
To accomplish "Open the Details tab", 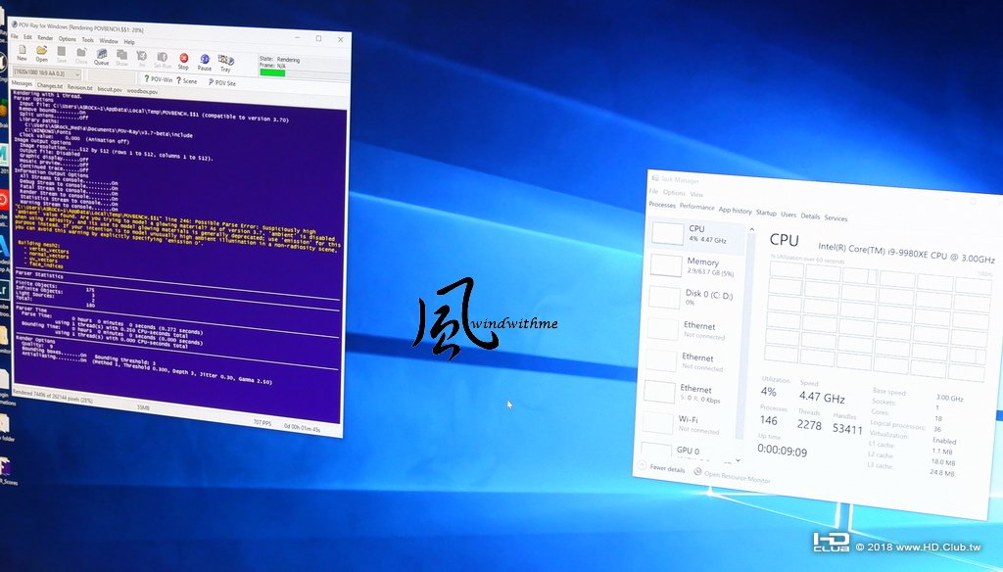I will (810, 216).
